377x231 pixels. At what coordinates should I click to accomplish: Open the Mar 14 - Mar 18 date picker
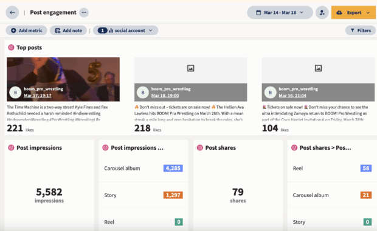tap(280, 13)
